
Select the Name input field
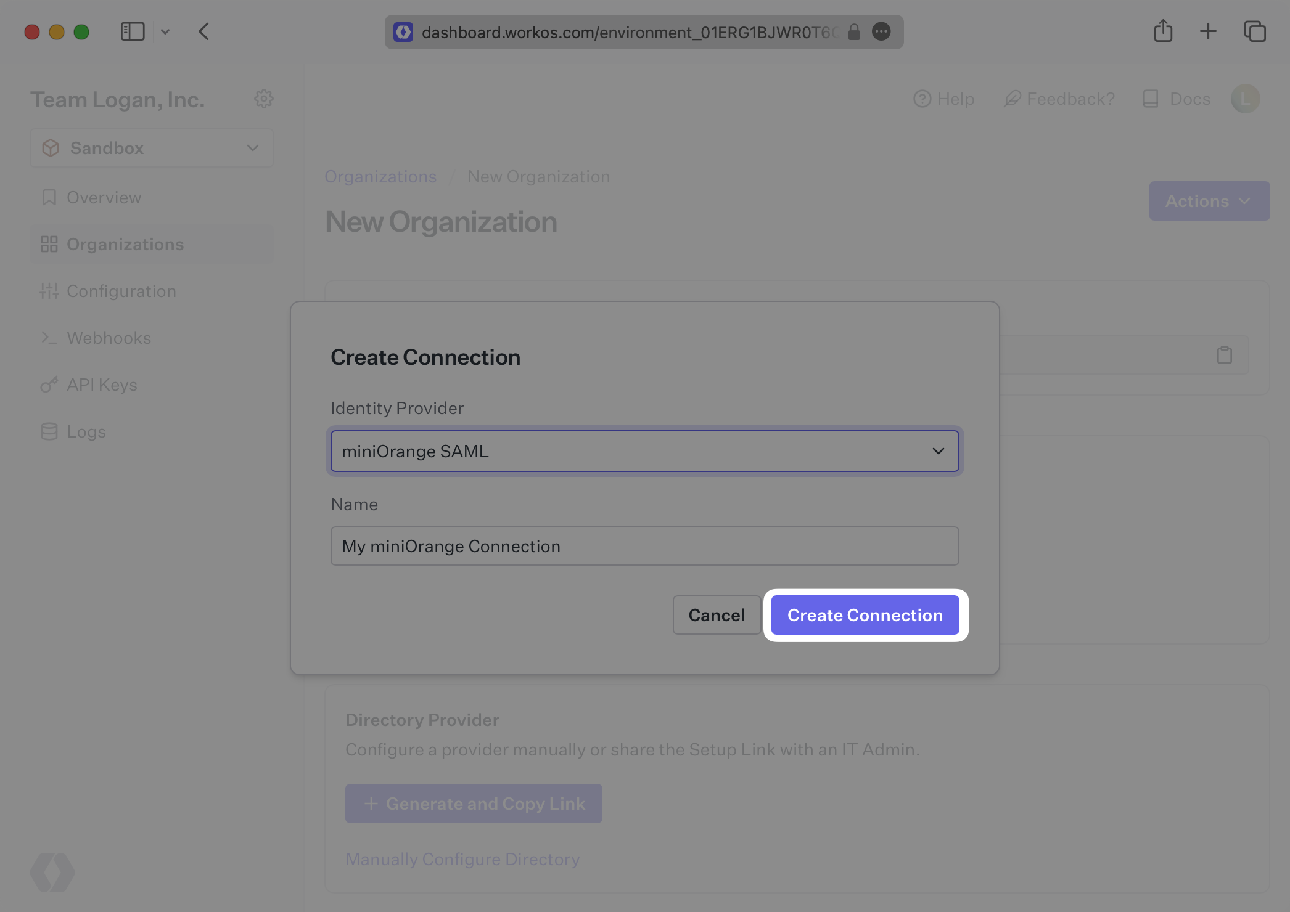645,546
